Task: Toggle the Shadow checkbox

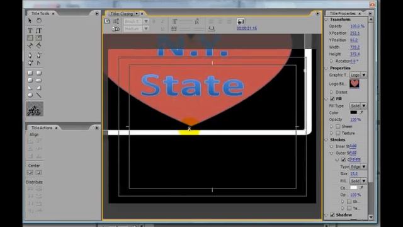Action: (x=332, y=214)
